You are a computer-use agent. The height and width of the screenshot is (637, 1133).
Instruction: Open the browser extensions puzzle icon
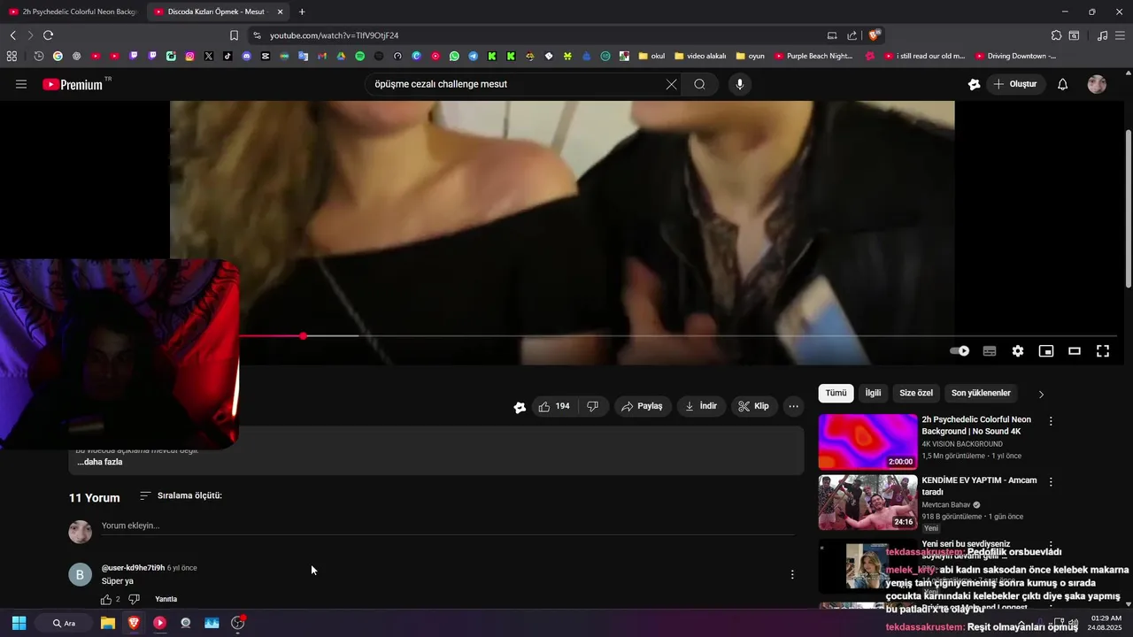1056,35
